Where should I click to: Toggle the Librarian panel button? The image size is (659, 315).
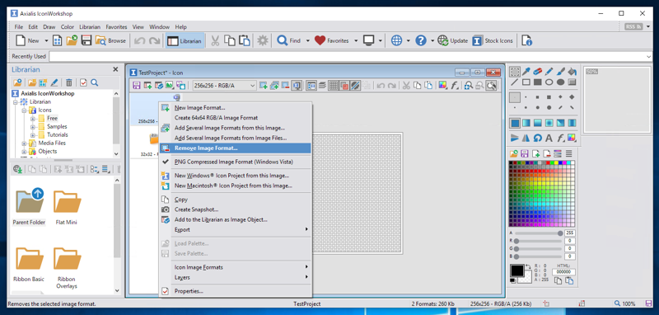tap(185, 40)
